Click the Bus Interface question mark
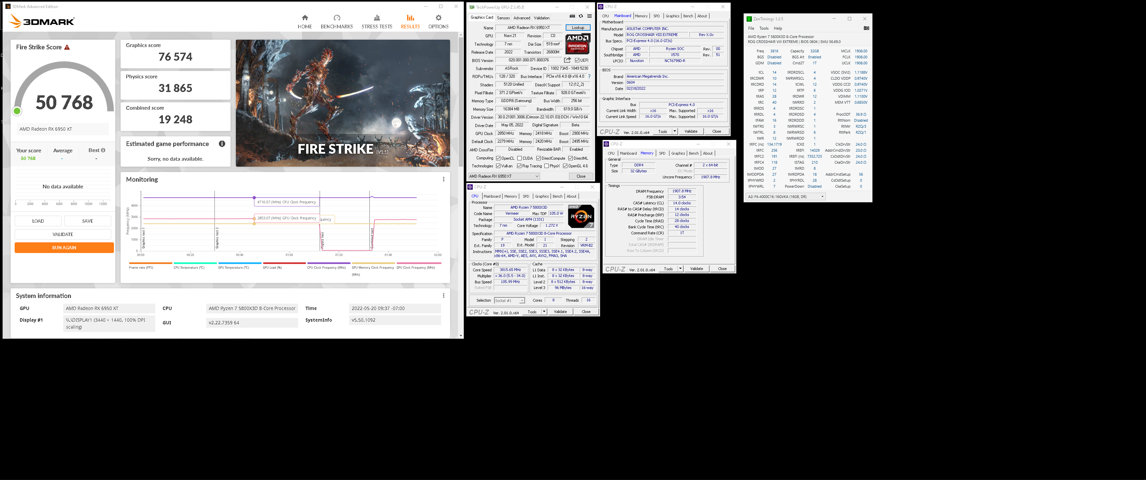 [589, 77]
